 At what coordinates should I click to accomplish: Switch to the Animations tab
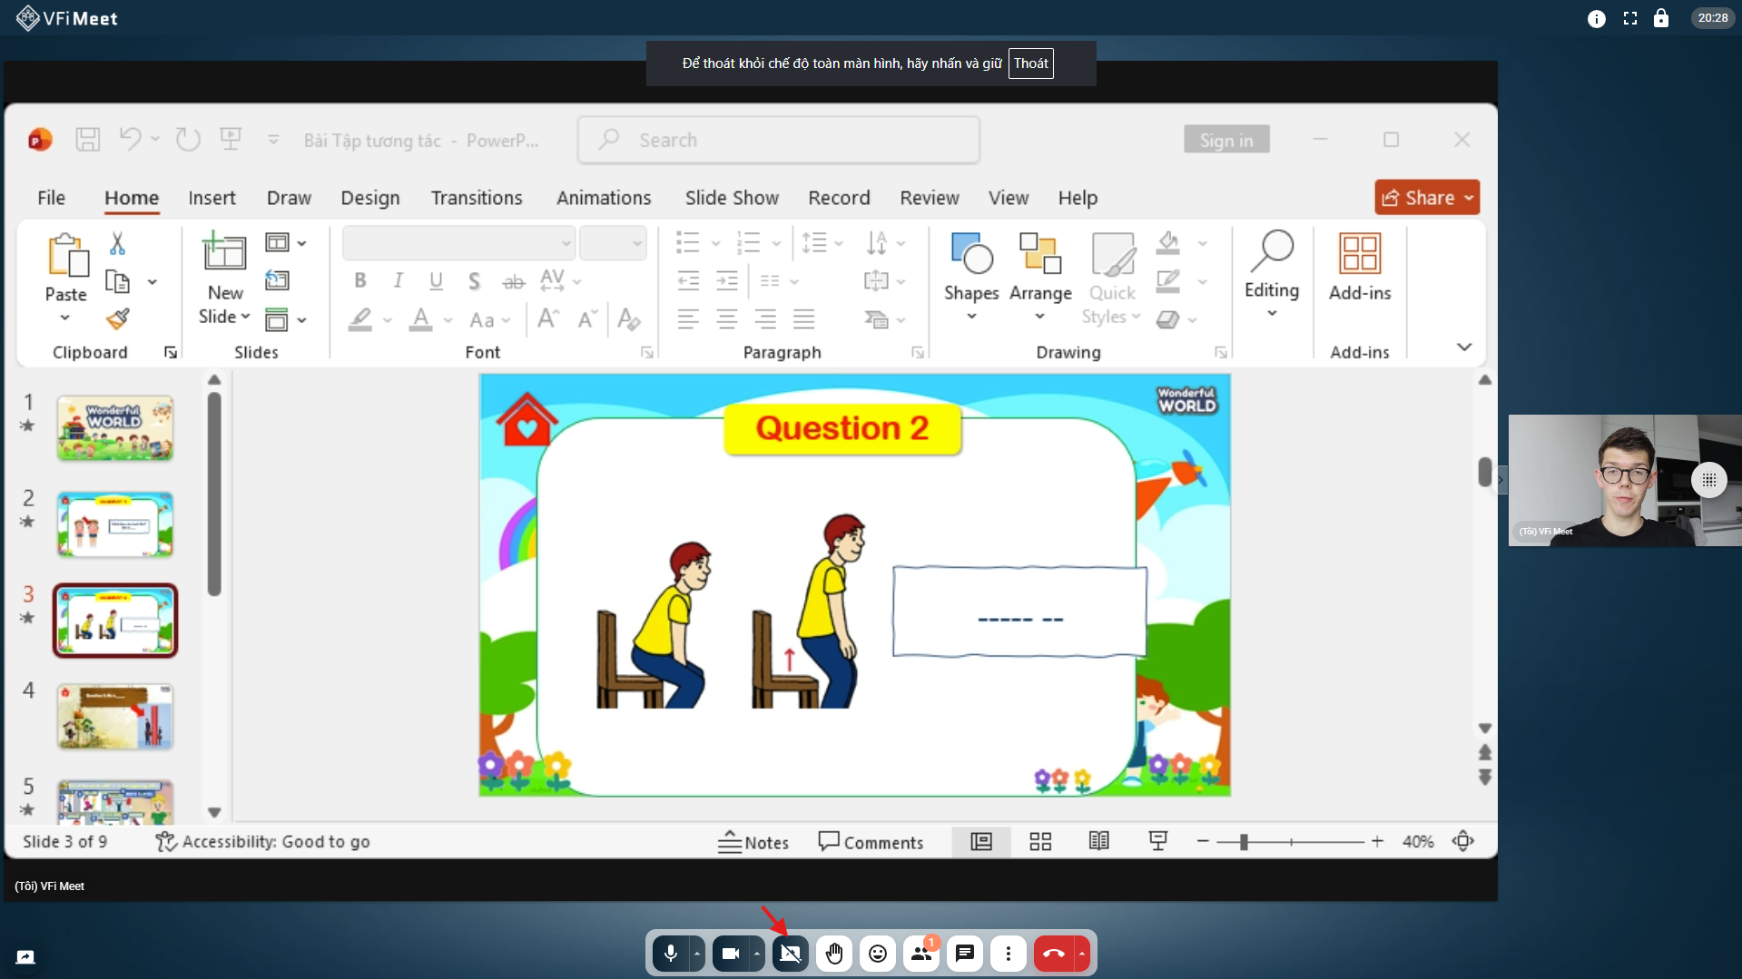[x=604, y=197]
